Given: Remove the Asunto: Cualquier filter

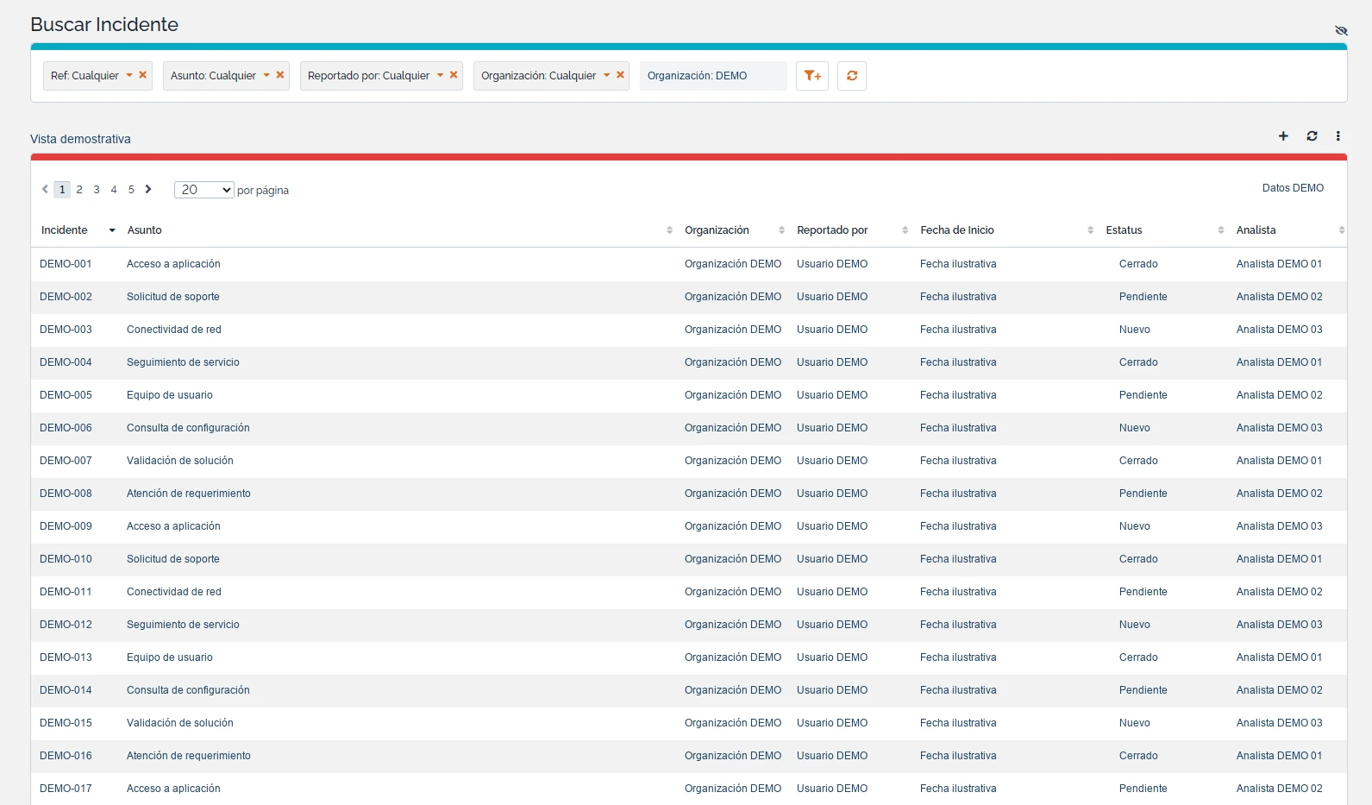Looking at the screenshot, I should pos(280,75).
